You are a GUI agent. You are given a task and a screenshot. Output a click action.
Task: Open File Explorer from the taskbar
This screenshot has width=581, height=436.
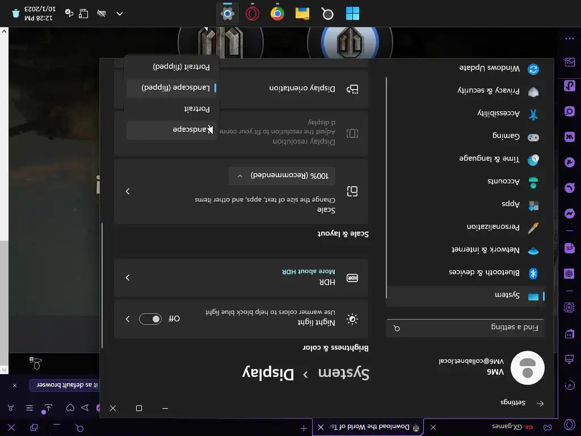[x=302, y=14]
